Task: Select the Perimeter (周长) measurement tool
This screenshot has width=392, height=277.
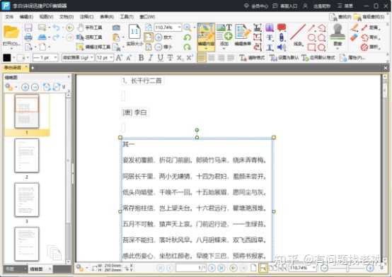Action: coord(370,37)
